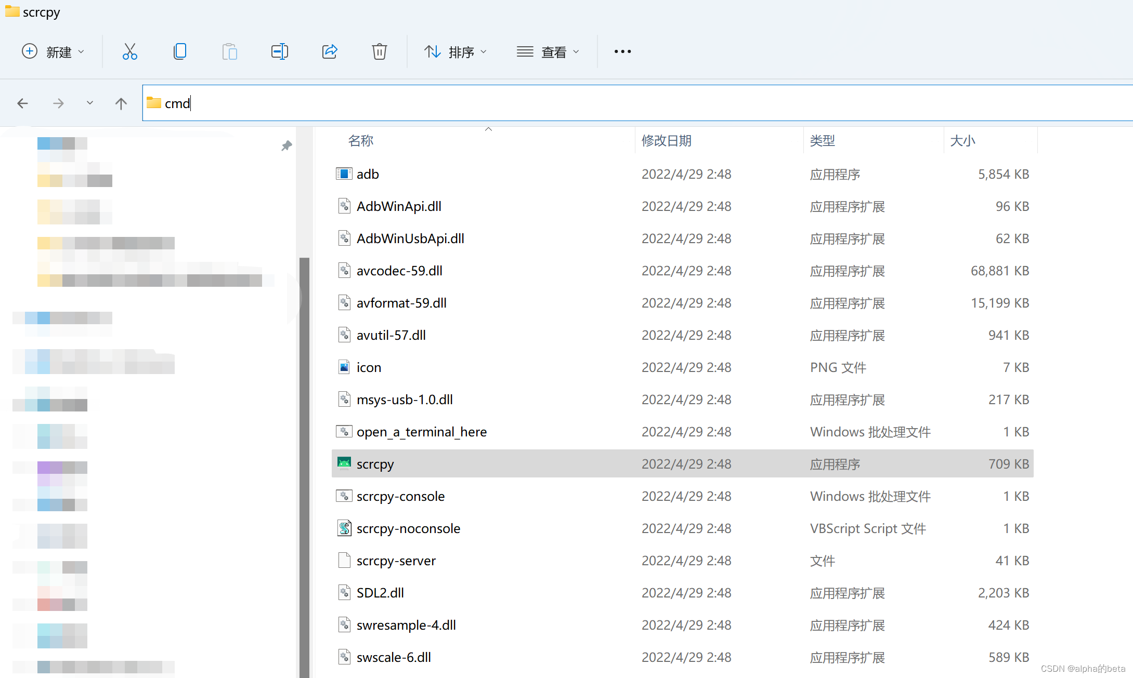Image resolution: width=1133 pixels, height=678 pixels.
Task: Open the 查看 view options dropdown
Action: pos(549,51)
